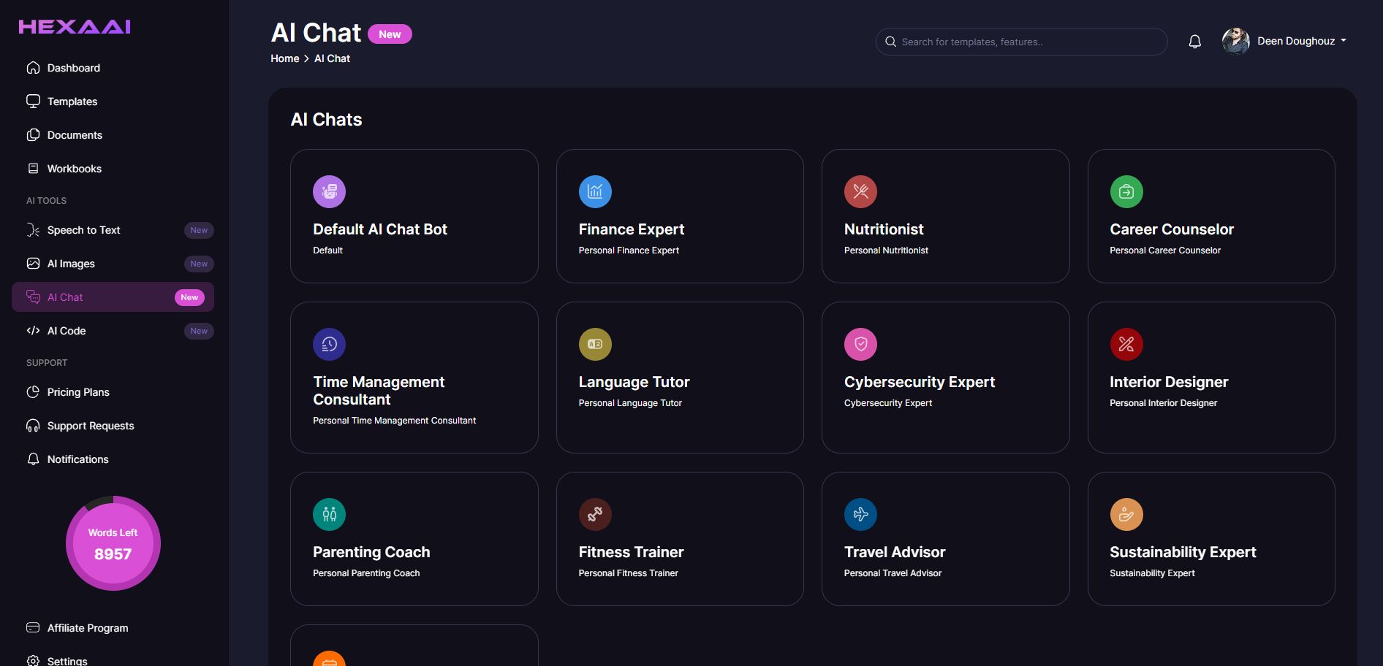Click the notification bell icon in header
1383x666 pixels.
coord(1194,42)
